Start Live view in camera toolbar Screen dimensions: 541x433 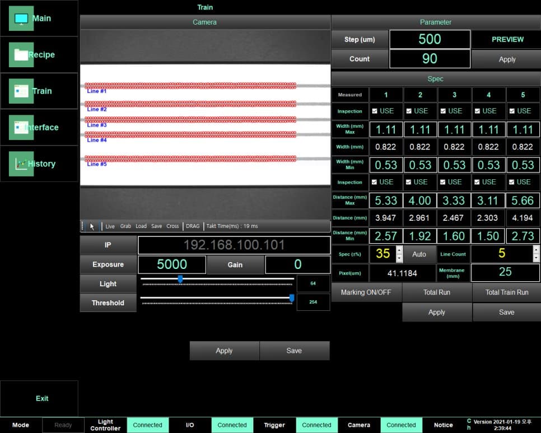click(110, 226)
